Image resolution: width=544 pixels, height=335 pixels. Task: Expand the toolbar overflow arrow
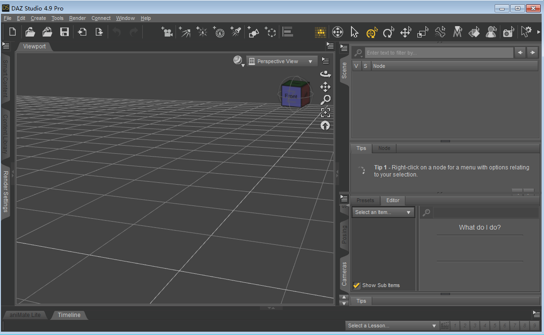[538, 32]
